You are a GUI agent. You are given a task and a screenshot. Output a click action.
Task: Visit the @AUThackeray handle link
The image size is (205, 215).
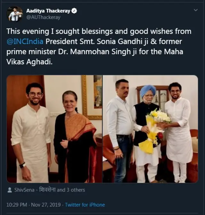[43, 17]
